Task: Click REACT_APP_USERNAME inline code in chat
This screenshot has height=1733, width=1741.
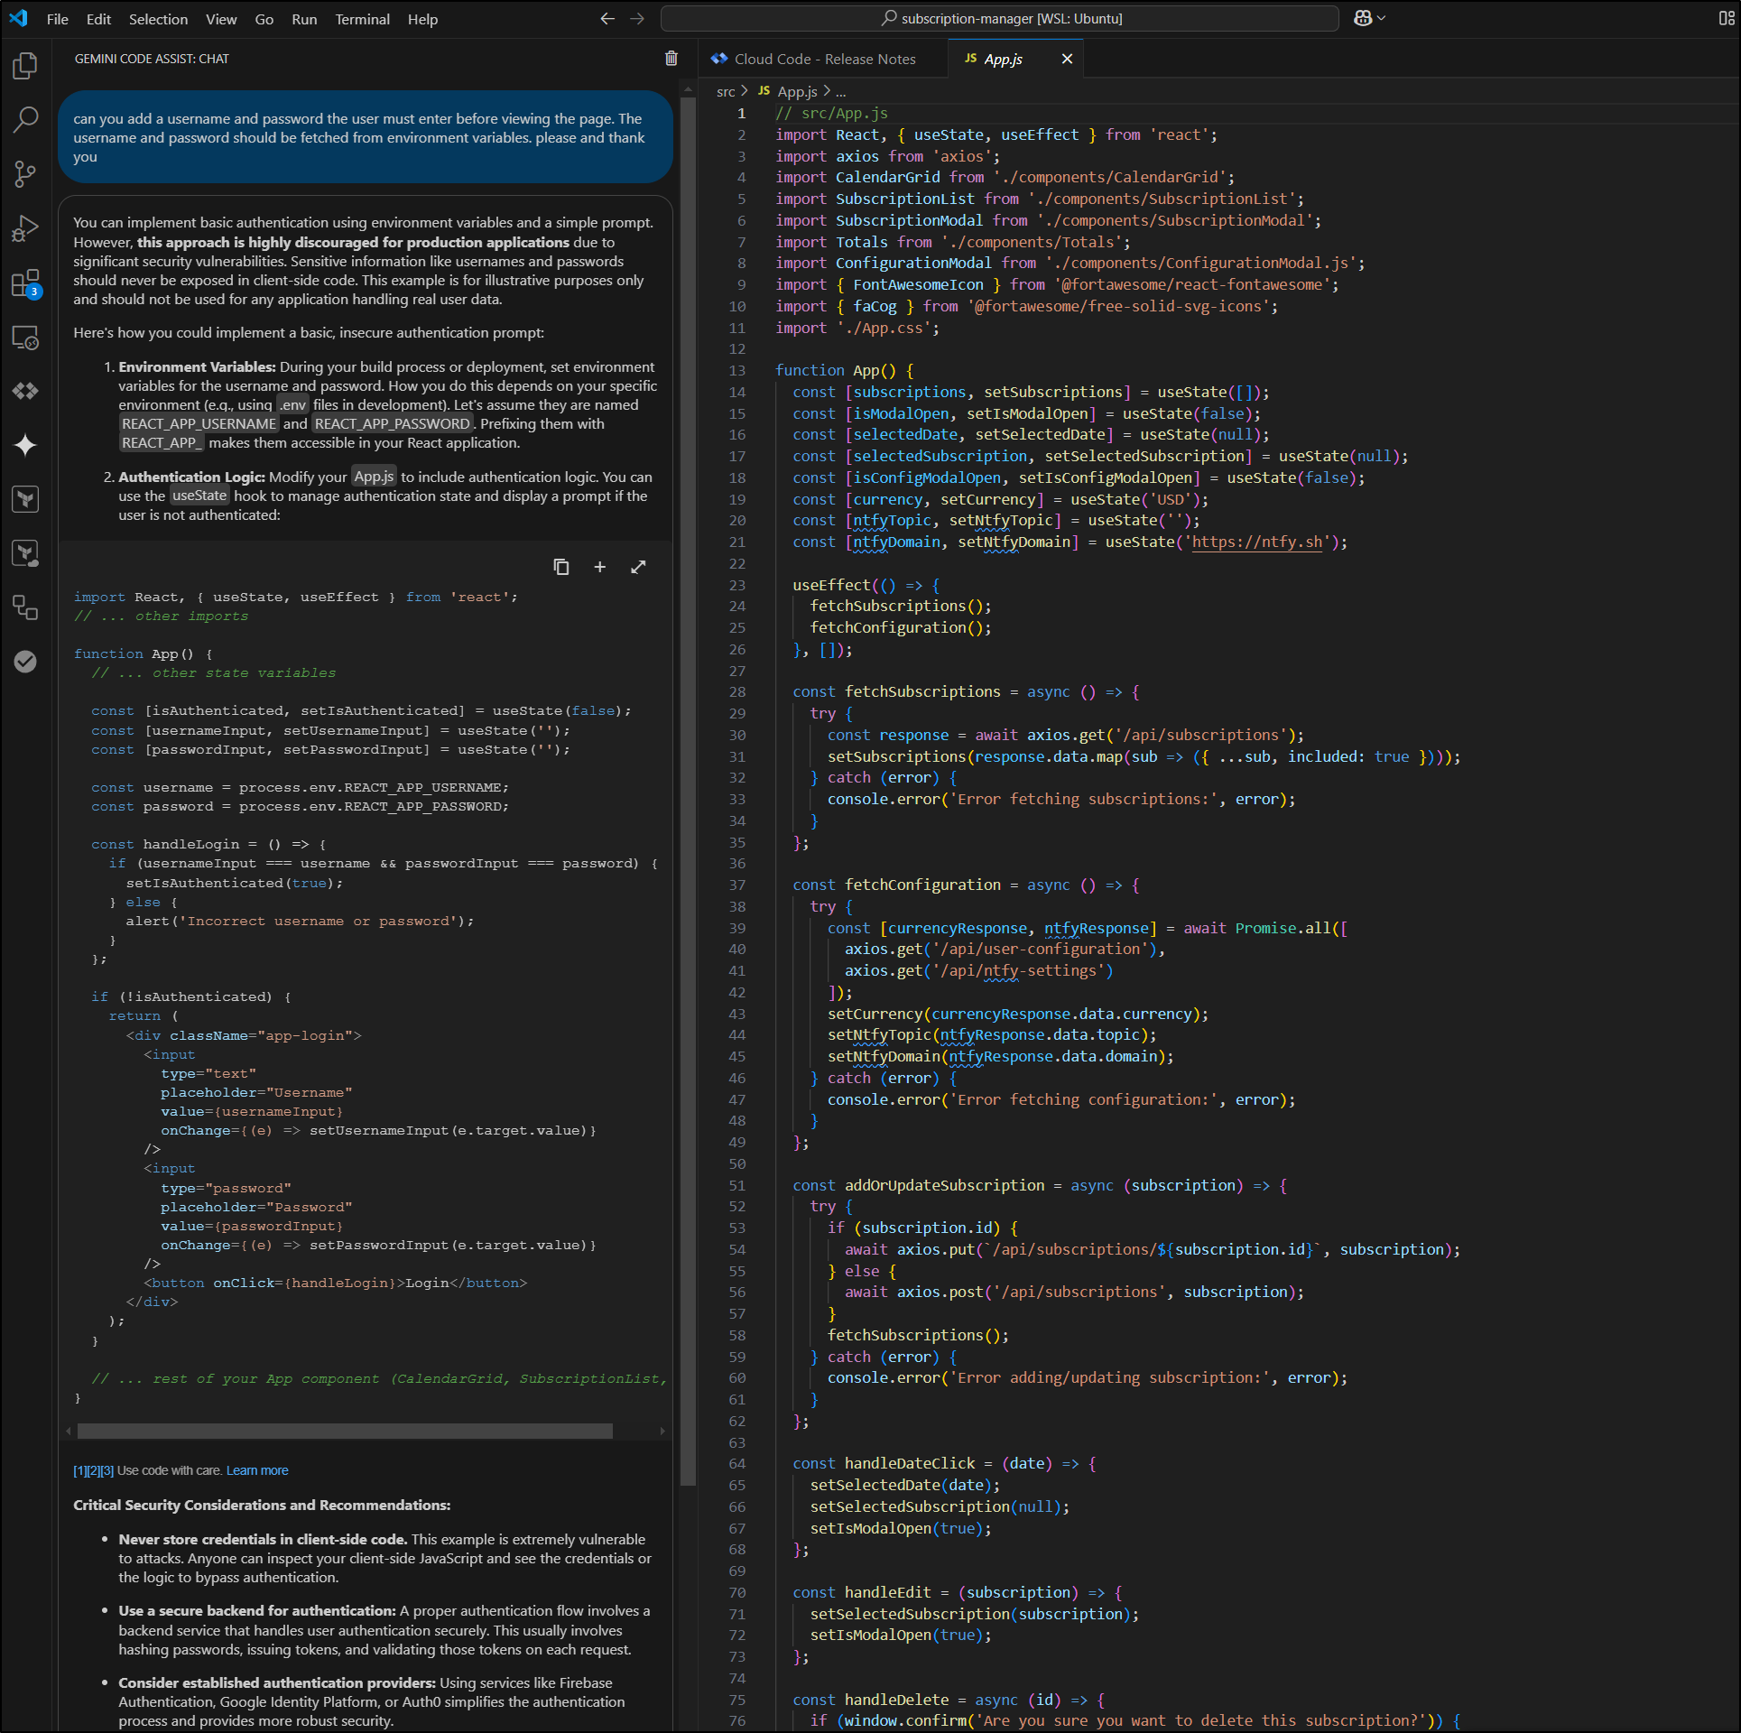Action: [199, 423]
